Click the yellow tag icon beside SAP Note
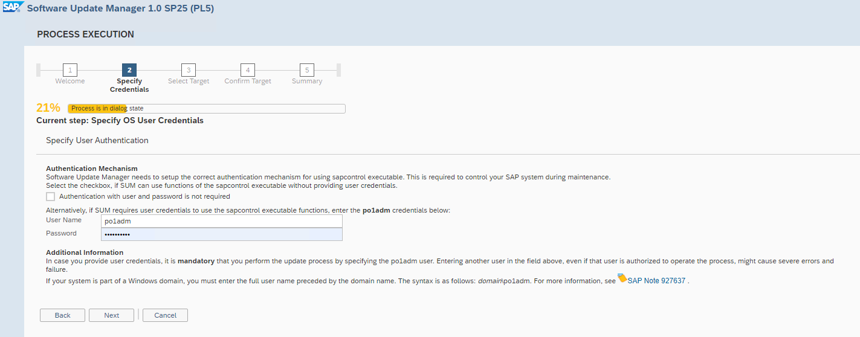860x337 pixels. 622,278
